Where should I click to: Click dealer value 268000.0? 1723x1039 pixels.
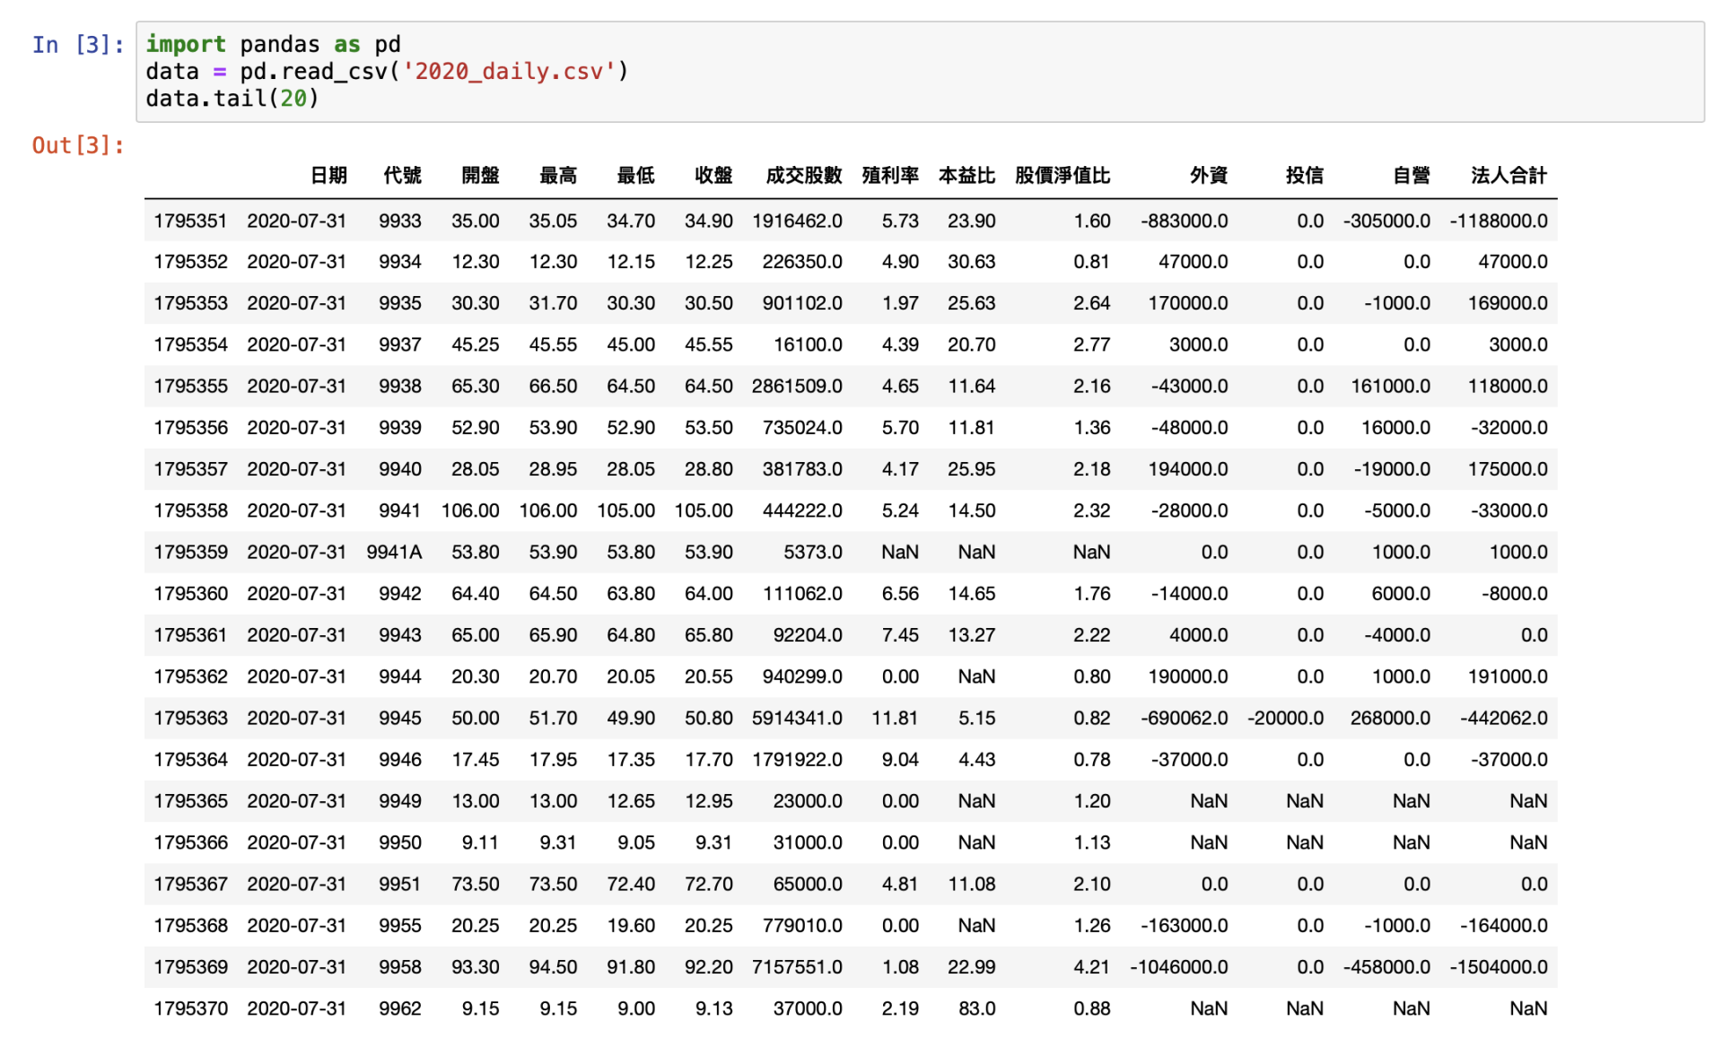coord(1390,719)
